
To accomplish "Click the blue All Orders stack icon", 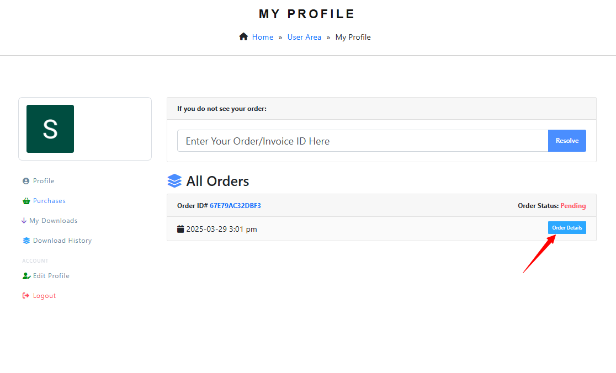I will click(174, 181).
